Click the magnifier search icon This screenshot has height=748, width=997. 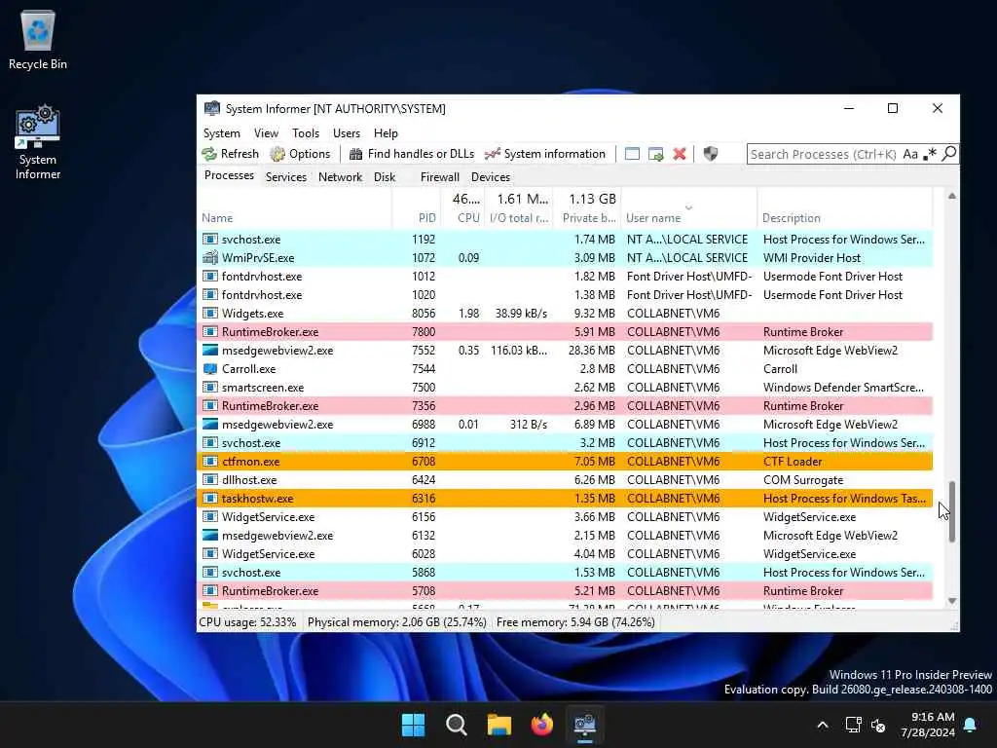pos(948,154)
